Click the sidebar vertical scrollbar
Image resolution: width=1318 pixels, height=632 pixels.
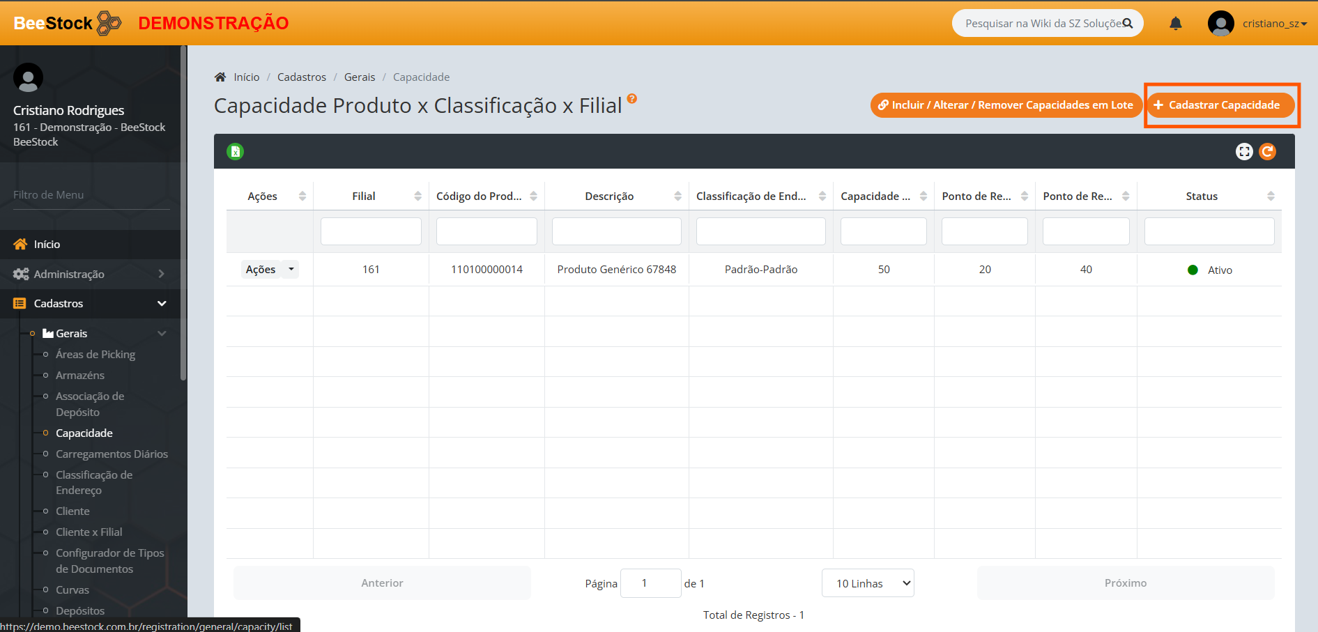(183, 209)
